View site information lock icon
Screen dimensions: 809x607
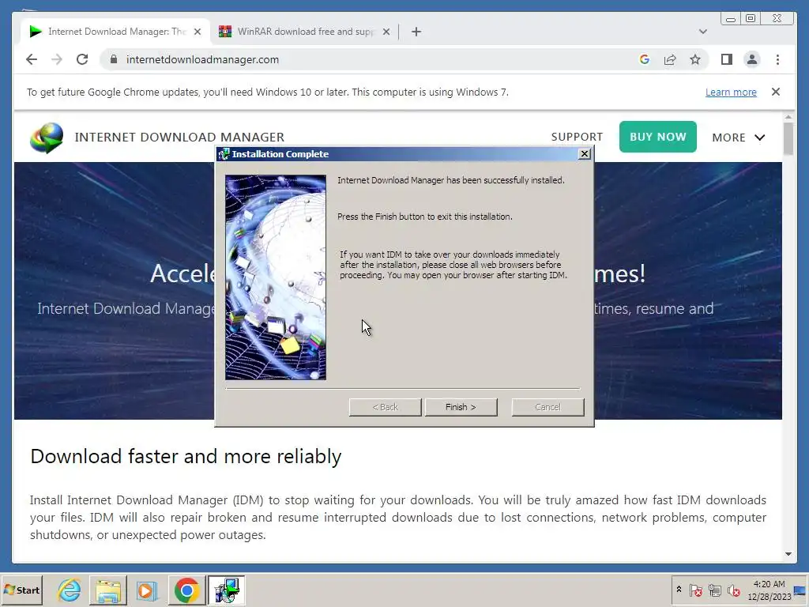pyautogui.click(x=114, y=59)
